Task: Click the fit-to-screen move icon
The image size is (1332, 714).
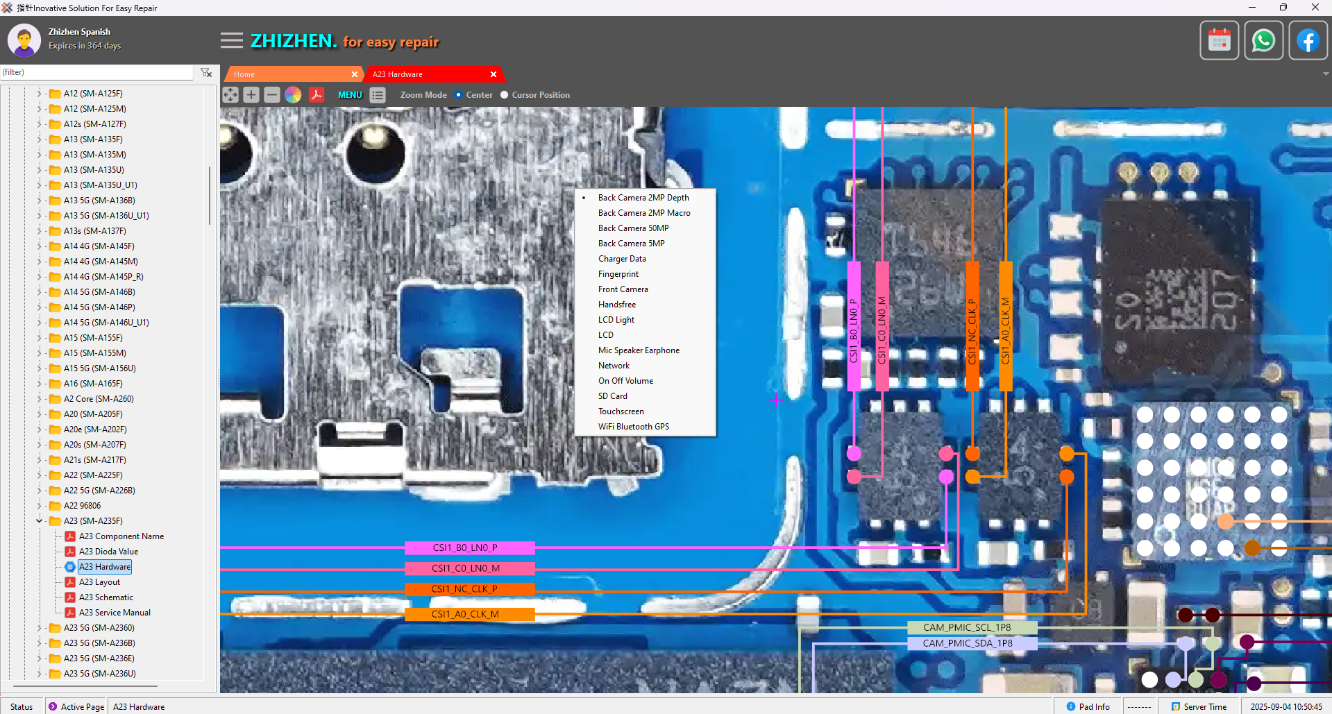Action: (x=230, y=95)
